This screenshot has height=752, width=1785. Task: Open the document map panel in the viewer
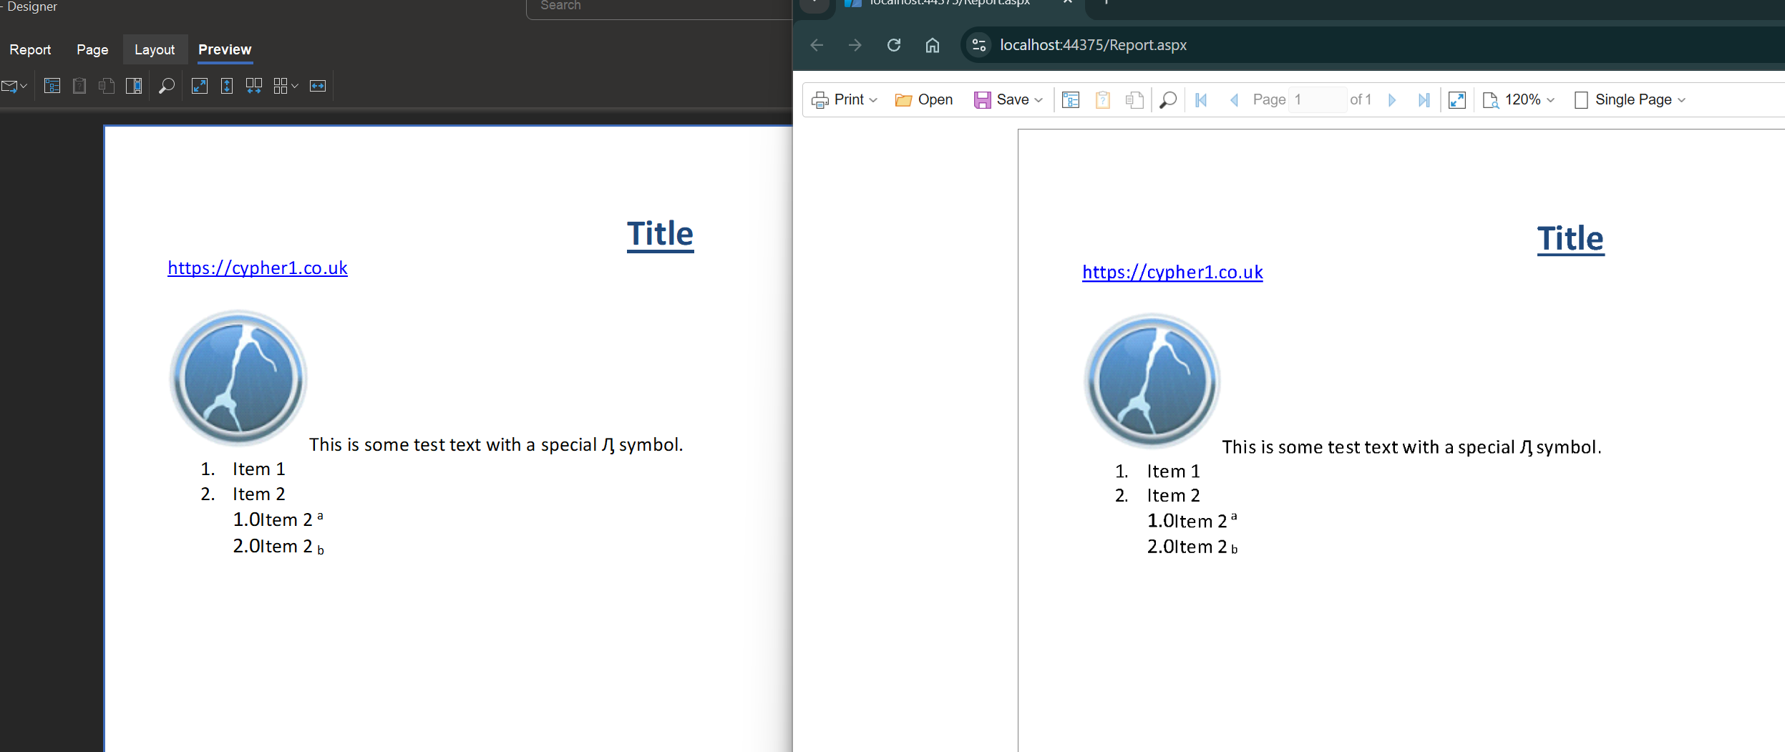[1071, 99]
